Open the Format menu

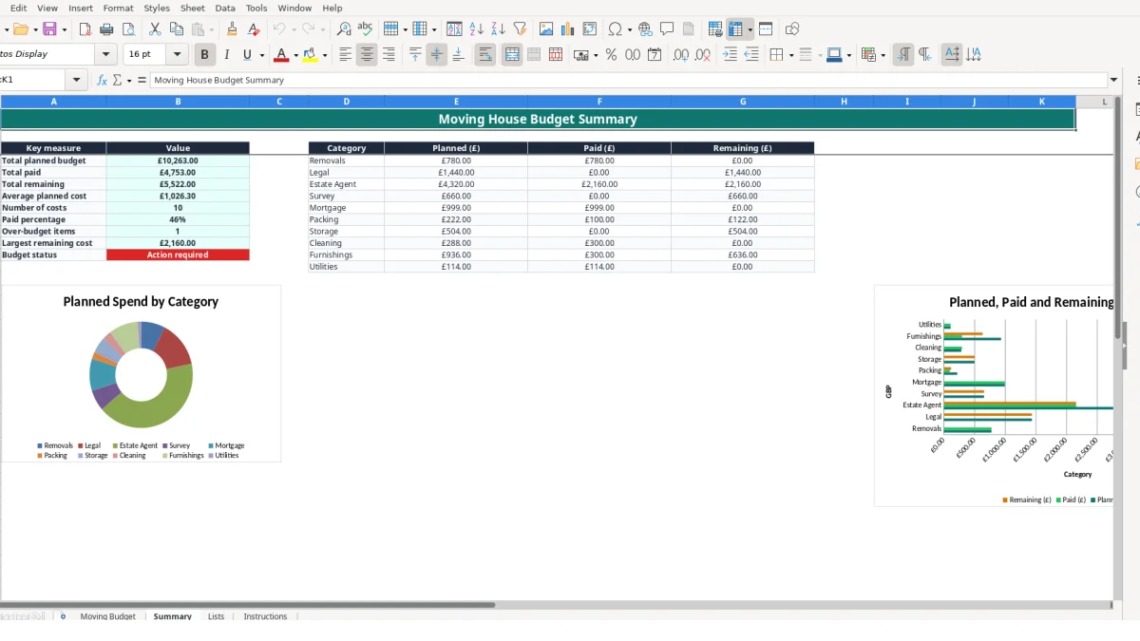(x=118, y=8)
